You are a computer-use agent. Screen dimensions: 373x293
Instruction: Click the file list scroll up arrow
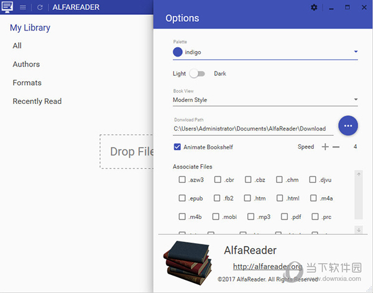point(359,174)
